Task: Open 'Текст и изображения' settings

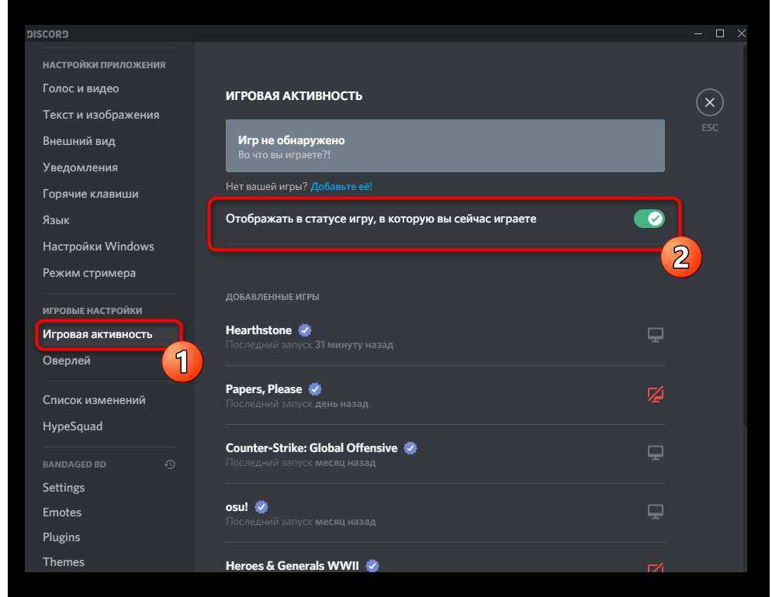Action: (x=101, y=115)
